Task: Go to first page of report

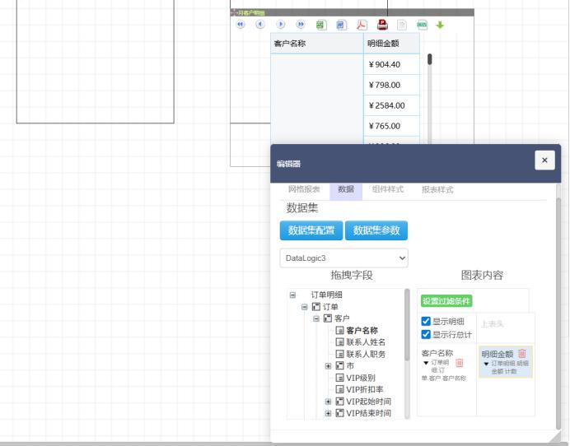Action: (x=241, y=25)
